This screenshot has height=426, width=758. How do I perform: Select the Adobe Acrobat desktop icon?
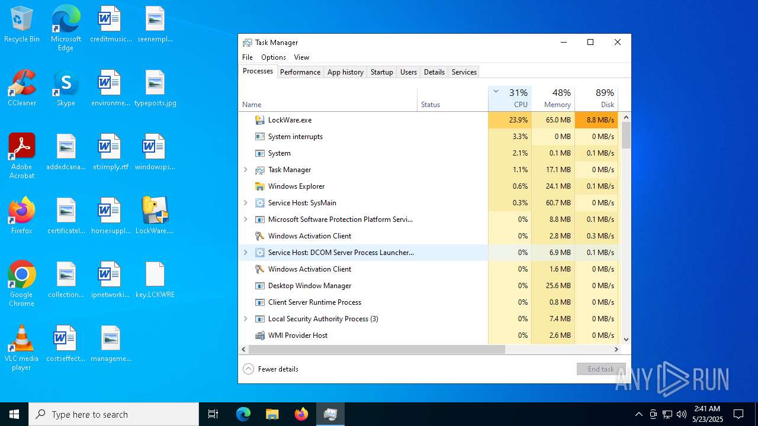coord(22,156)
